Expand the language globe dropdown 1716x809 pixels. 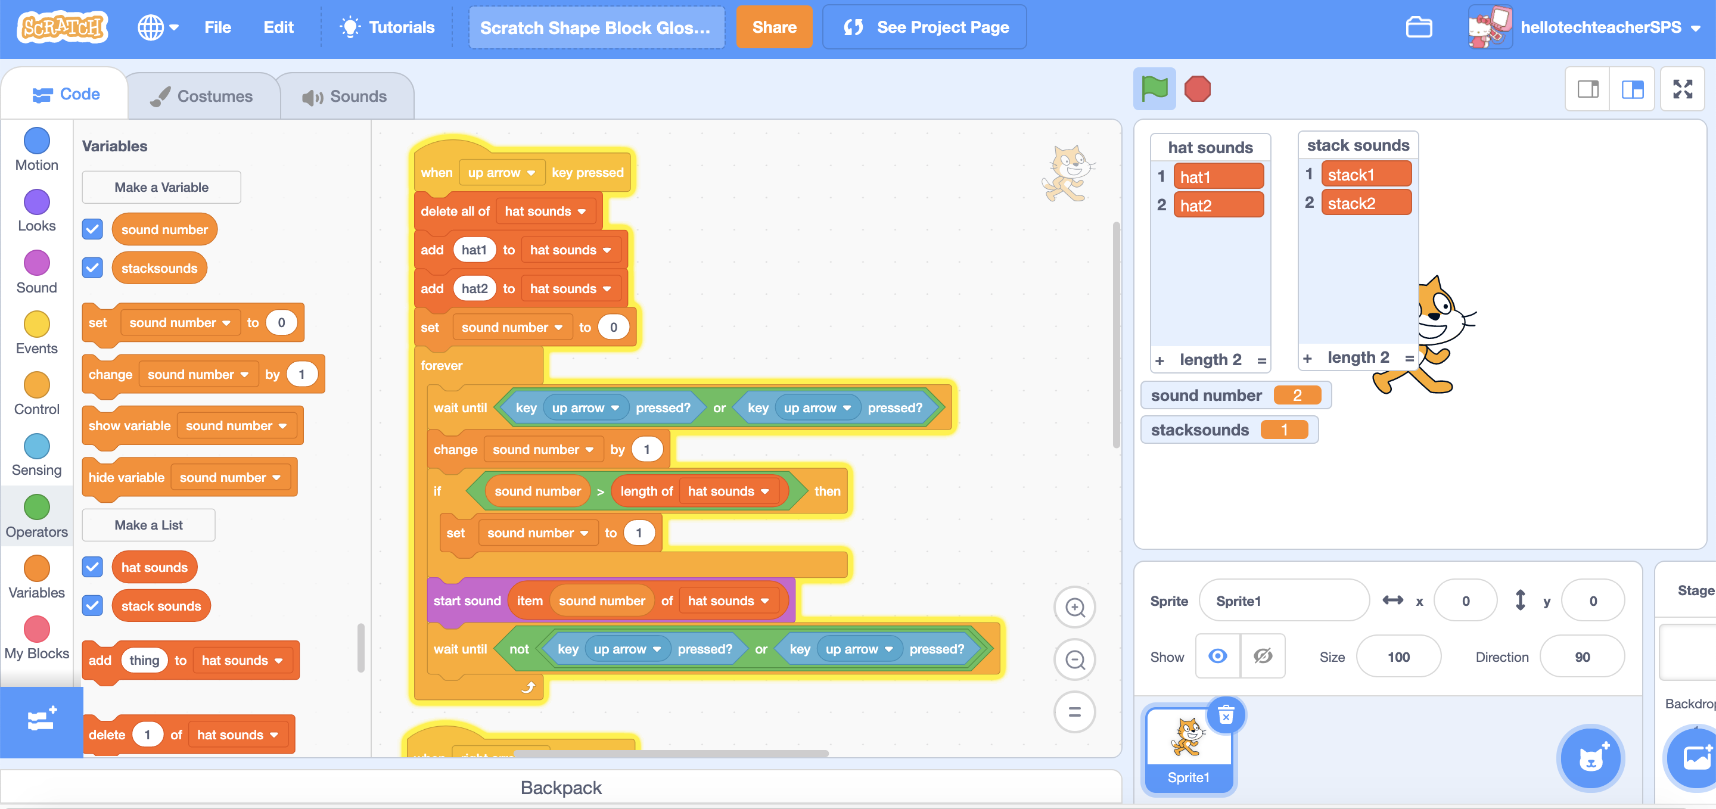point(158,27)
